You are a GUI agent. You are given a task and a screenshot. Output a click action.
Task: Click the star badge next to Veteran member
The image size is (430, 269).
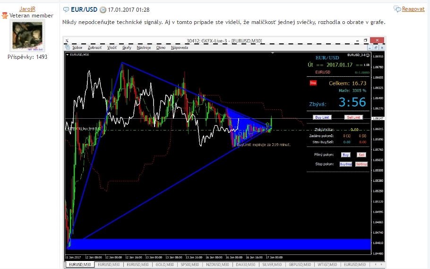click(5, 16)
